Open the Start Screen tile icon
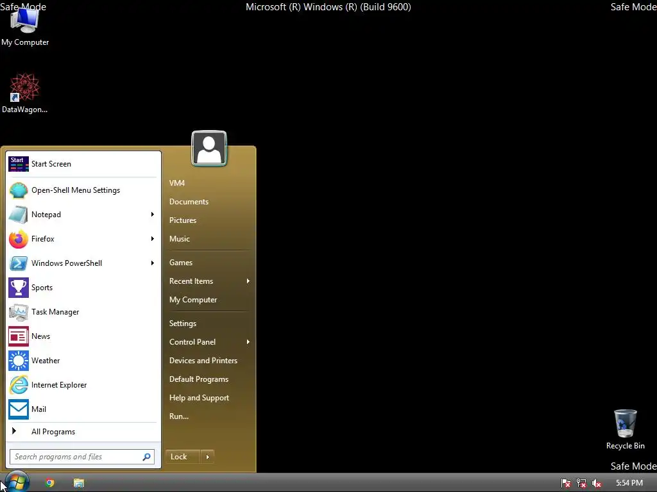 click(x=19, y=164)
